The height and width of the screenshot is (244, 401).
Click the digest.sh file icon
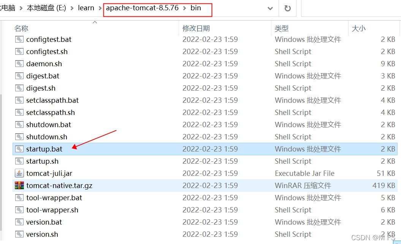[x=19, y=88]
